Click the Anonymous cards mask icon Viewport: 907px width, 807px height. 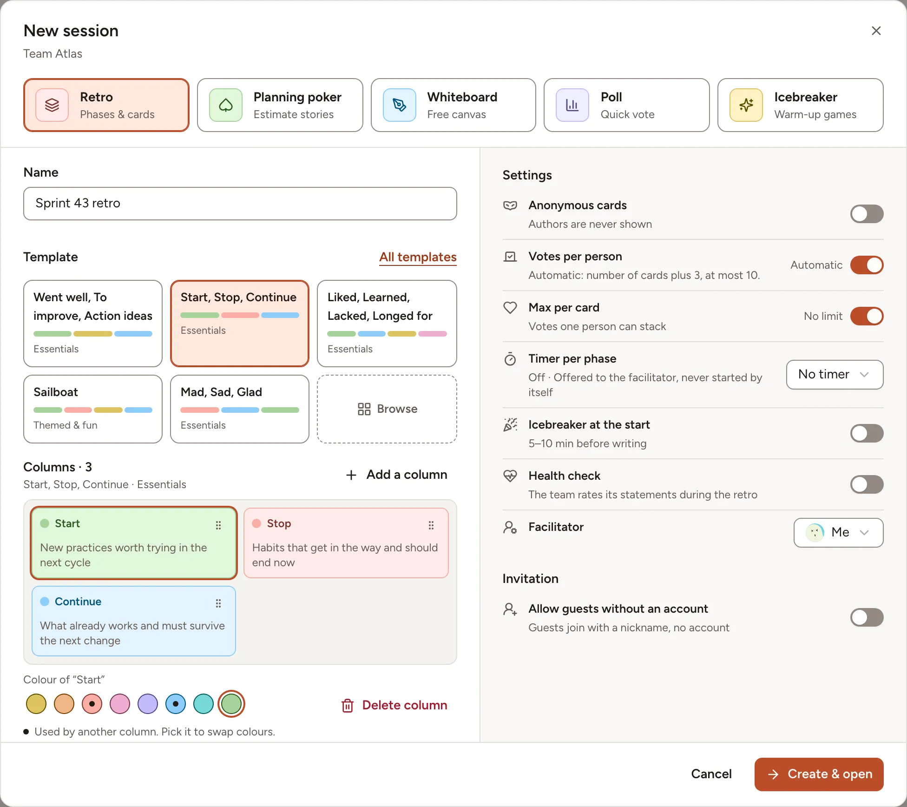(510, 205)
